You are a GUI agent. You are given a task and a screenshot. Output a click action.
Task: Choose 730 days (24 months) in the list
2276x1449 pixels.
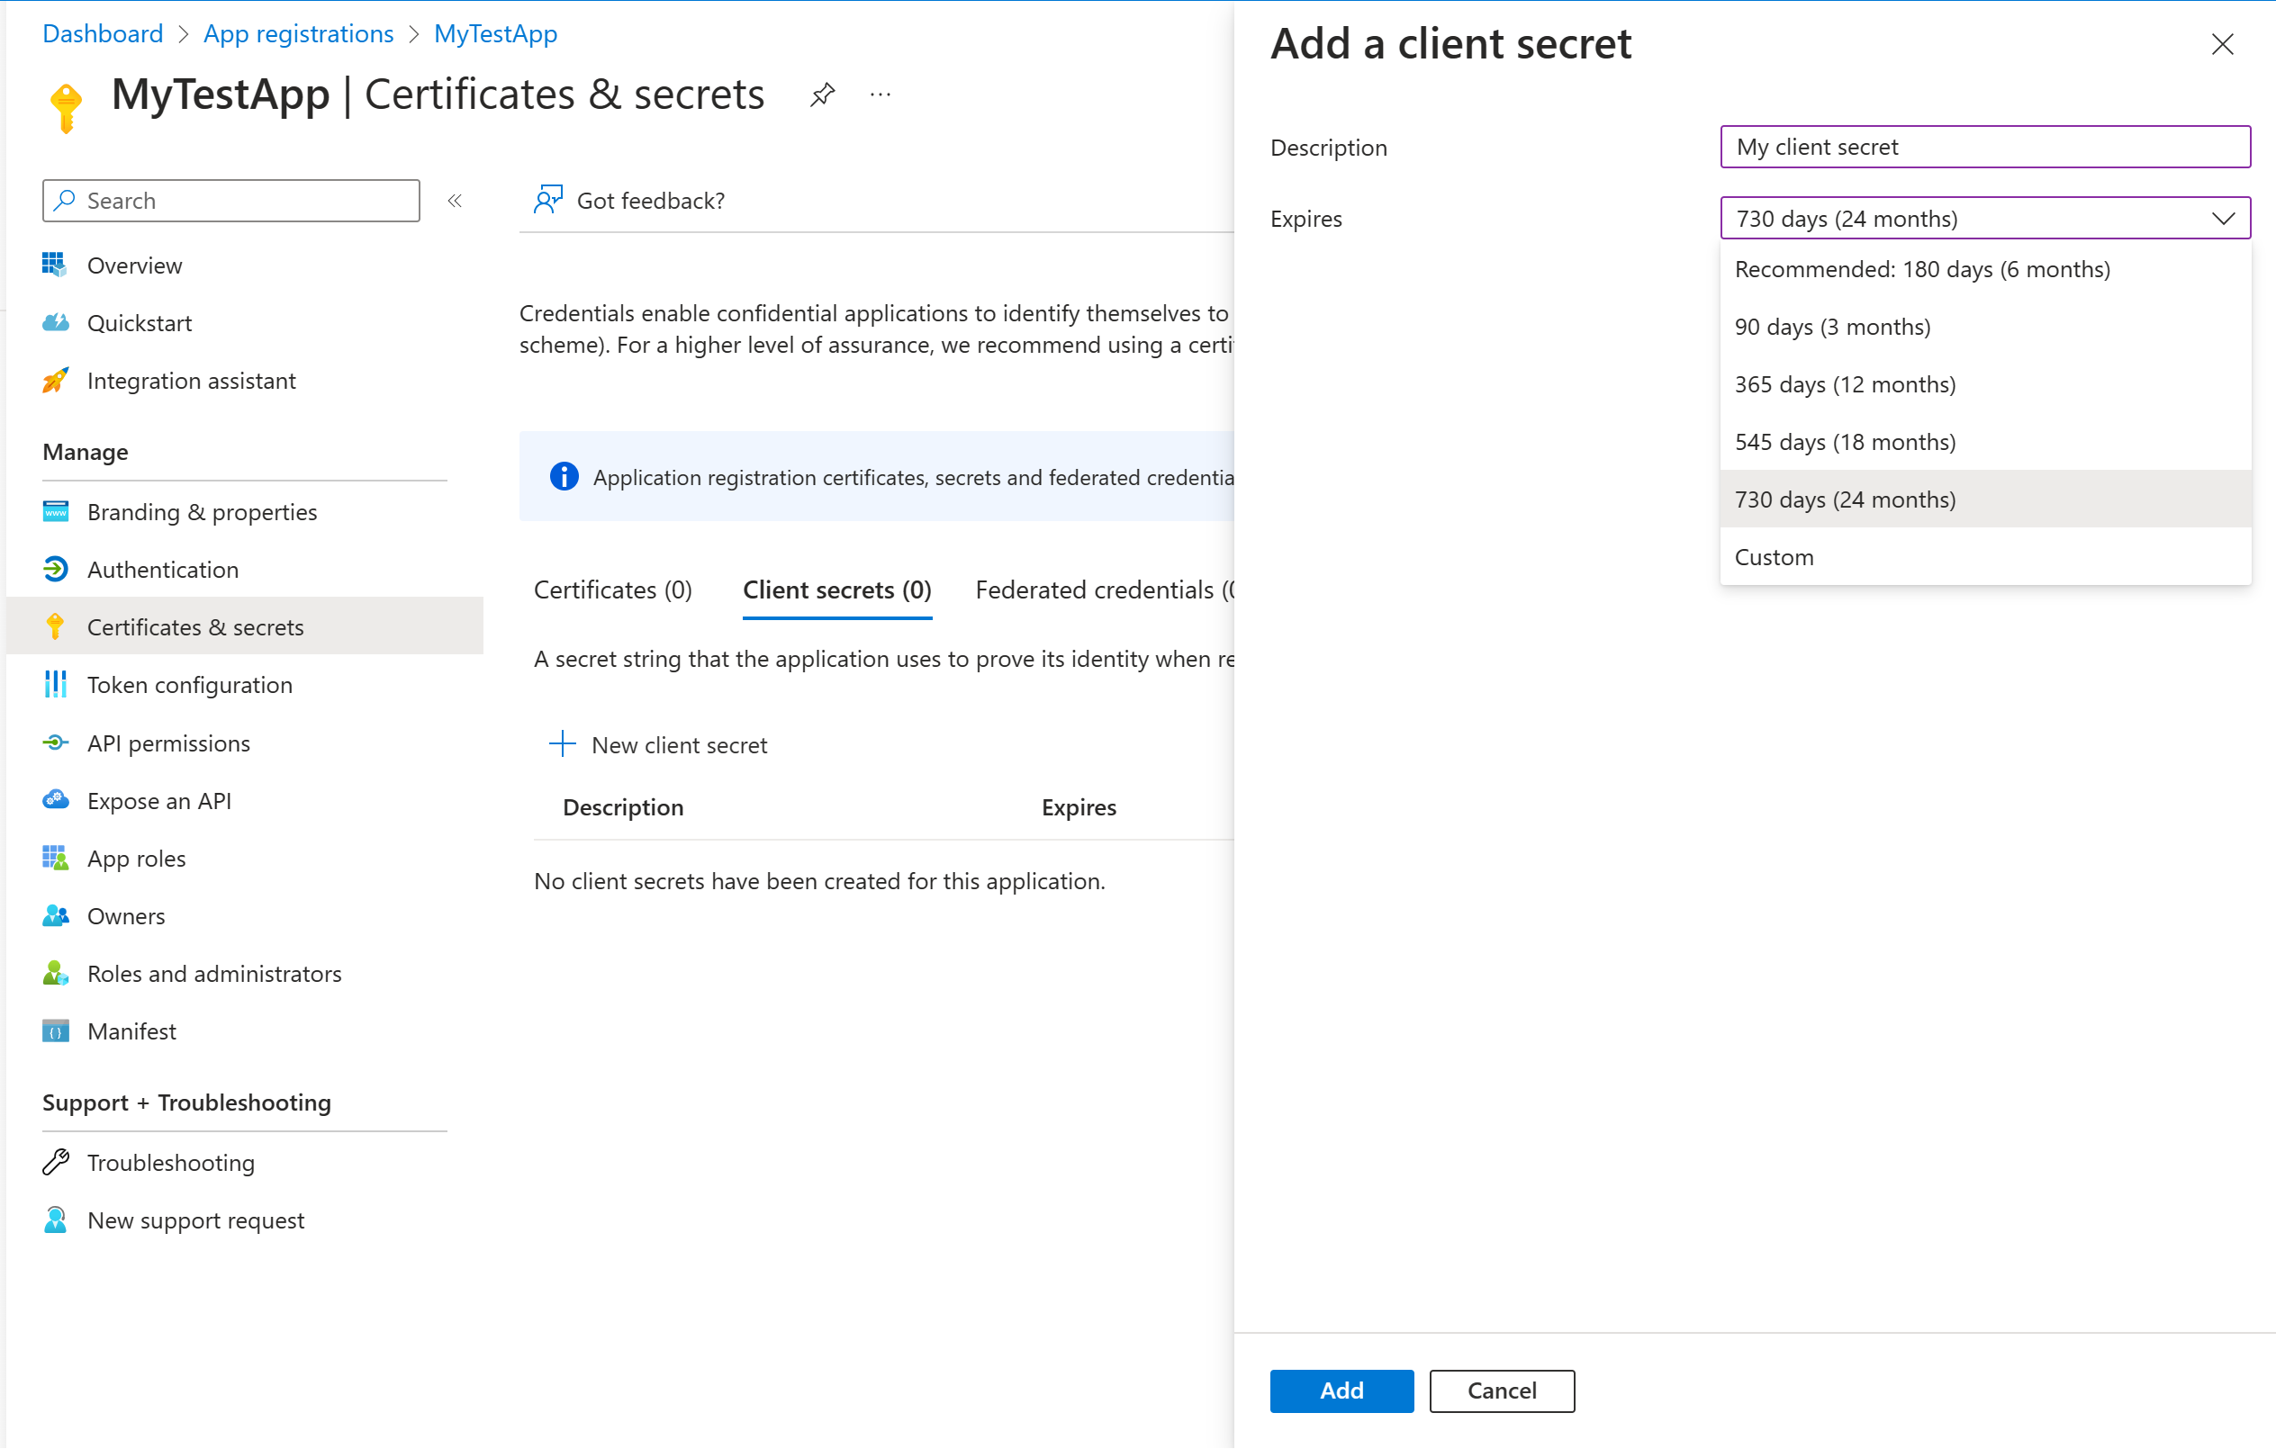1985,499
